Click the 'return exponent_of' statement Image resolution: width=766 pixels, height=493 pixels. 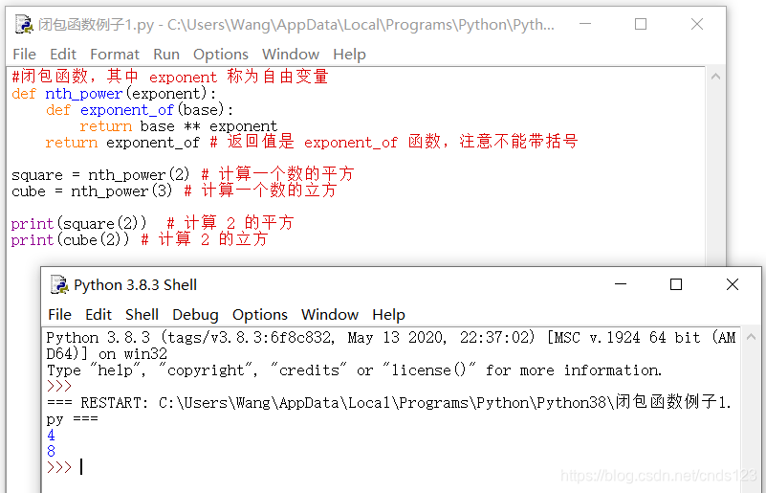pos(122,143)
